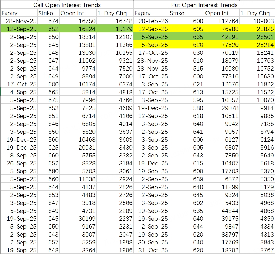
Task: Select the put 1-day change cell '3767'
Action: [x=257, y=250]
